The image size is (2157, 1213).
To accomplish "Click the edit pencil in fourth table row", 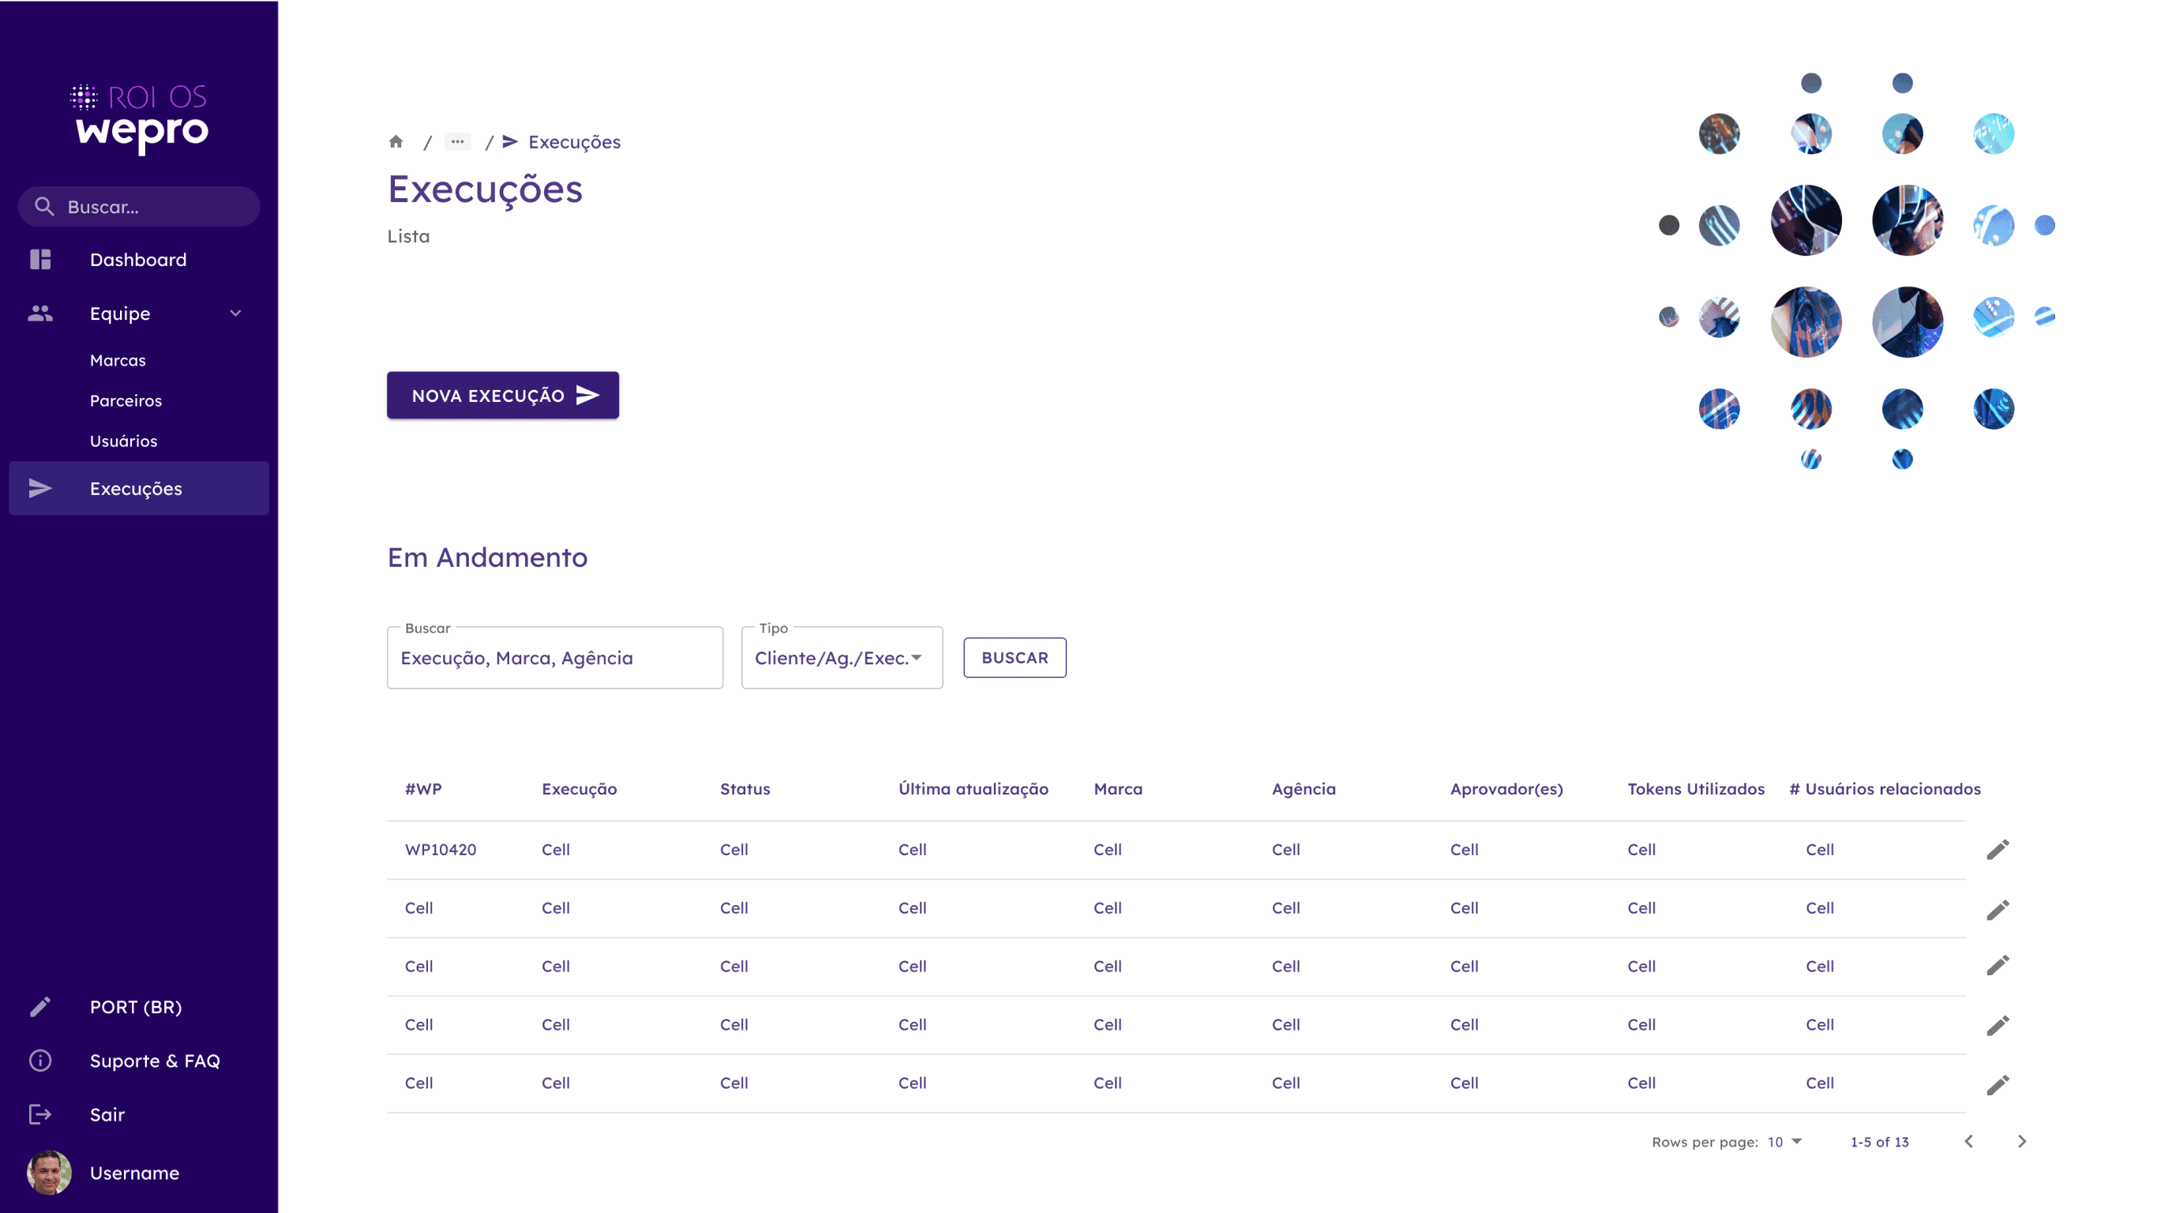I will point(1998,1025).
